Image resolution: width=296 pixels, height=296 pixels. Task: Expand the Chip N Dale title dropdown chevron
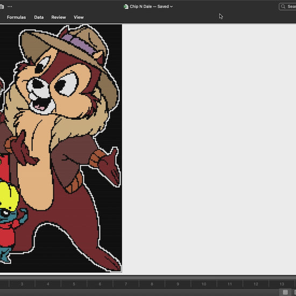[171, 6]
